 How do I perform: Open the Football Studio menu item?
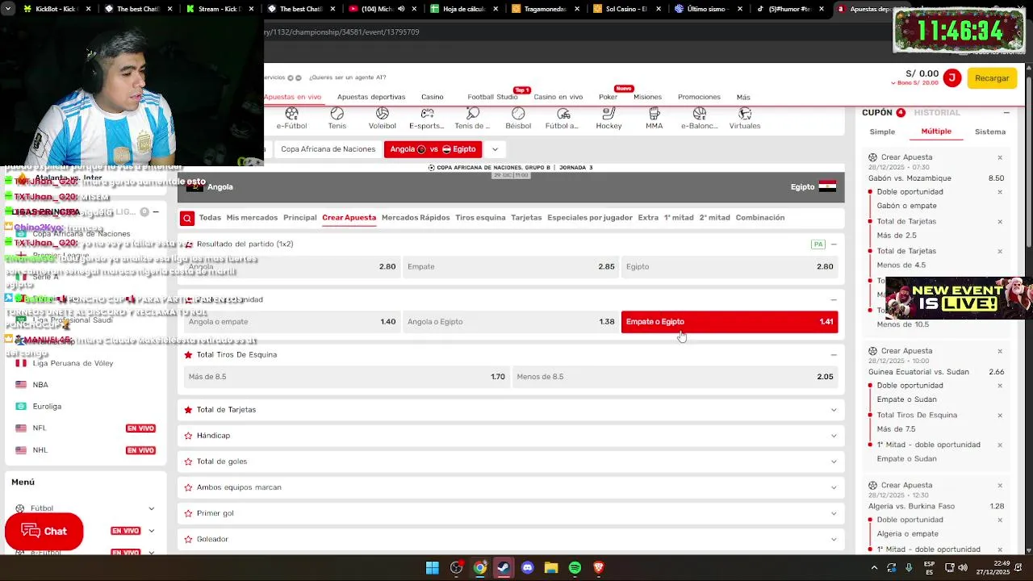click(492, 97)
